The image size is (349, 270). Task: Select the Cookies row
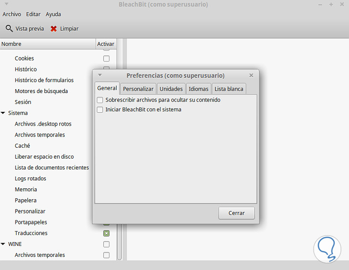(24, 59)
